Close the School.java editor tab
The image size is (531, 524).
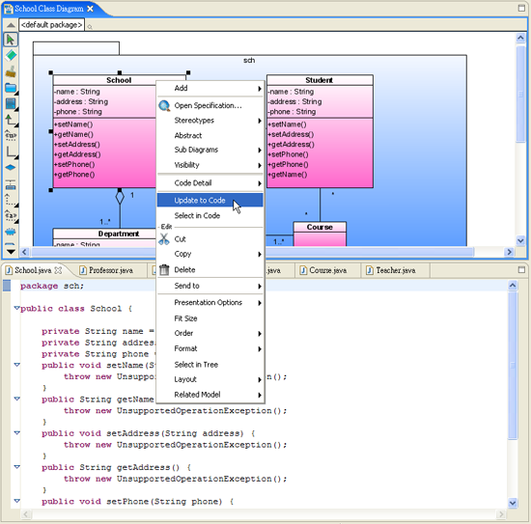pyautogui.click(x=58, y=270)
